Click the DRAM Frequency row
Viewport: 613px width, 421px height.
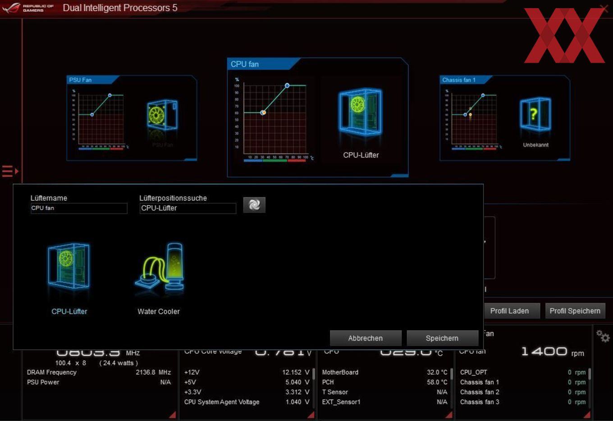[x=99, y=372]
